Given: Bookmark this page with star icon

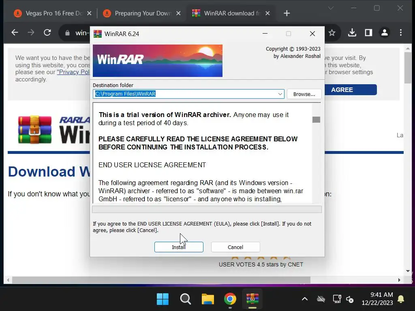Looking at the screenshot, I should coord(332,33).
